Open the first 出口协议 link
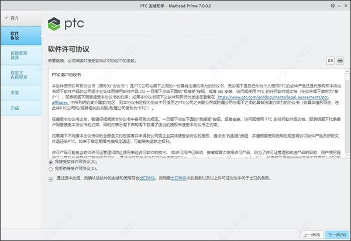This screenshot has height=241, width=351. click(x=147, y=178)
